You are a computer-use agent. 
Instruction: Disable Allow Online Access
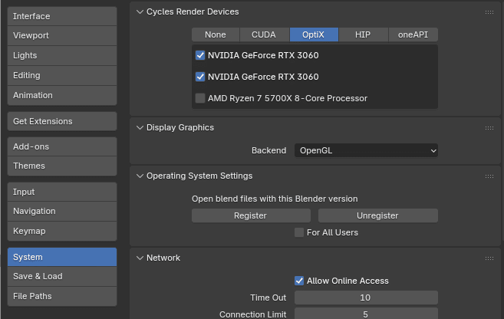(x=300, y=281)
